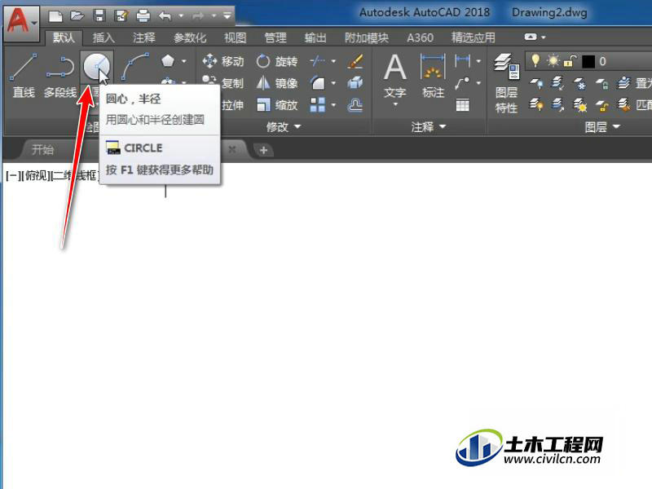Activate the Rotate (旋转) command
652x489 pixels.
(x=277, y=62)
